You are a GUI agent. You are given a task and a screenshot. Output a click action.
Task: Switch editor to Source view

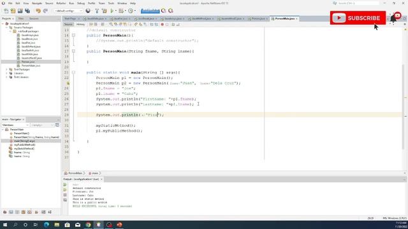pyautogui.click(x=68, y=24)
